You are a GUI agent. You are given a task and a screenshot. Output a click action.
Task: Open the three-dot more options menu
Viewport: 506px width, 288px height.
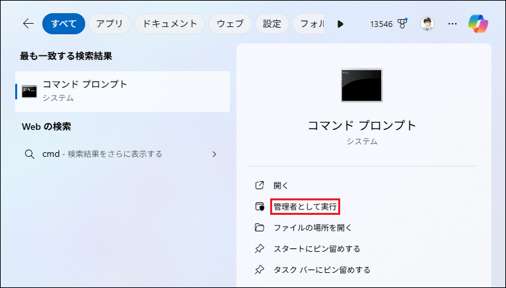(x=452, y=24)
